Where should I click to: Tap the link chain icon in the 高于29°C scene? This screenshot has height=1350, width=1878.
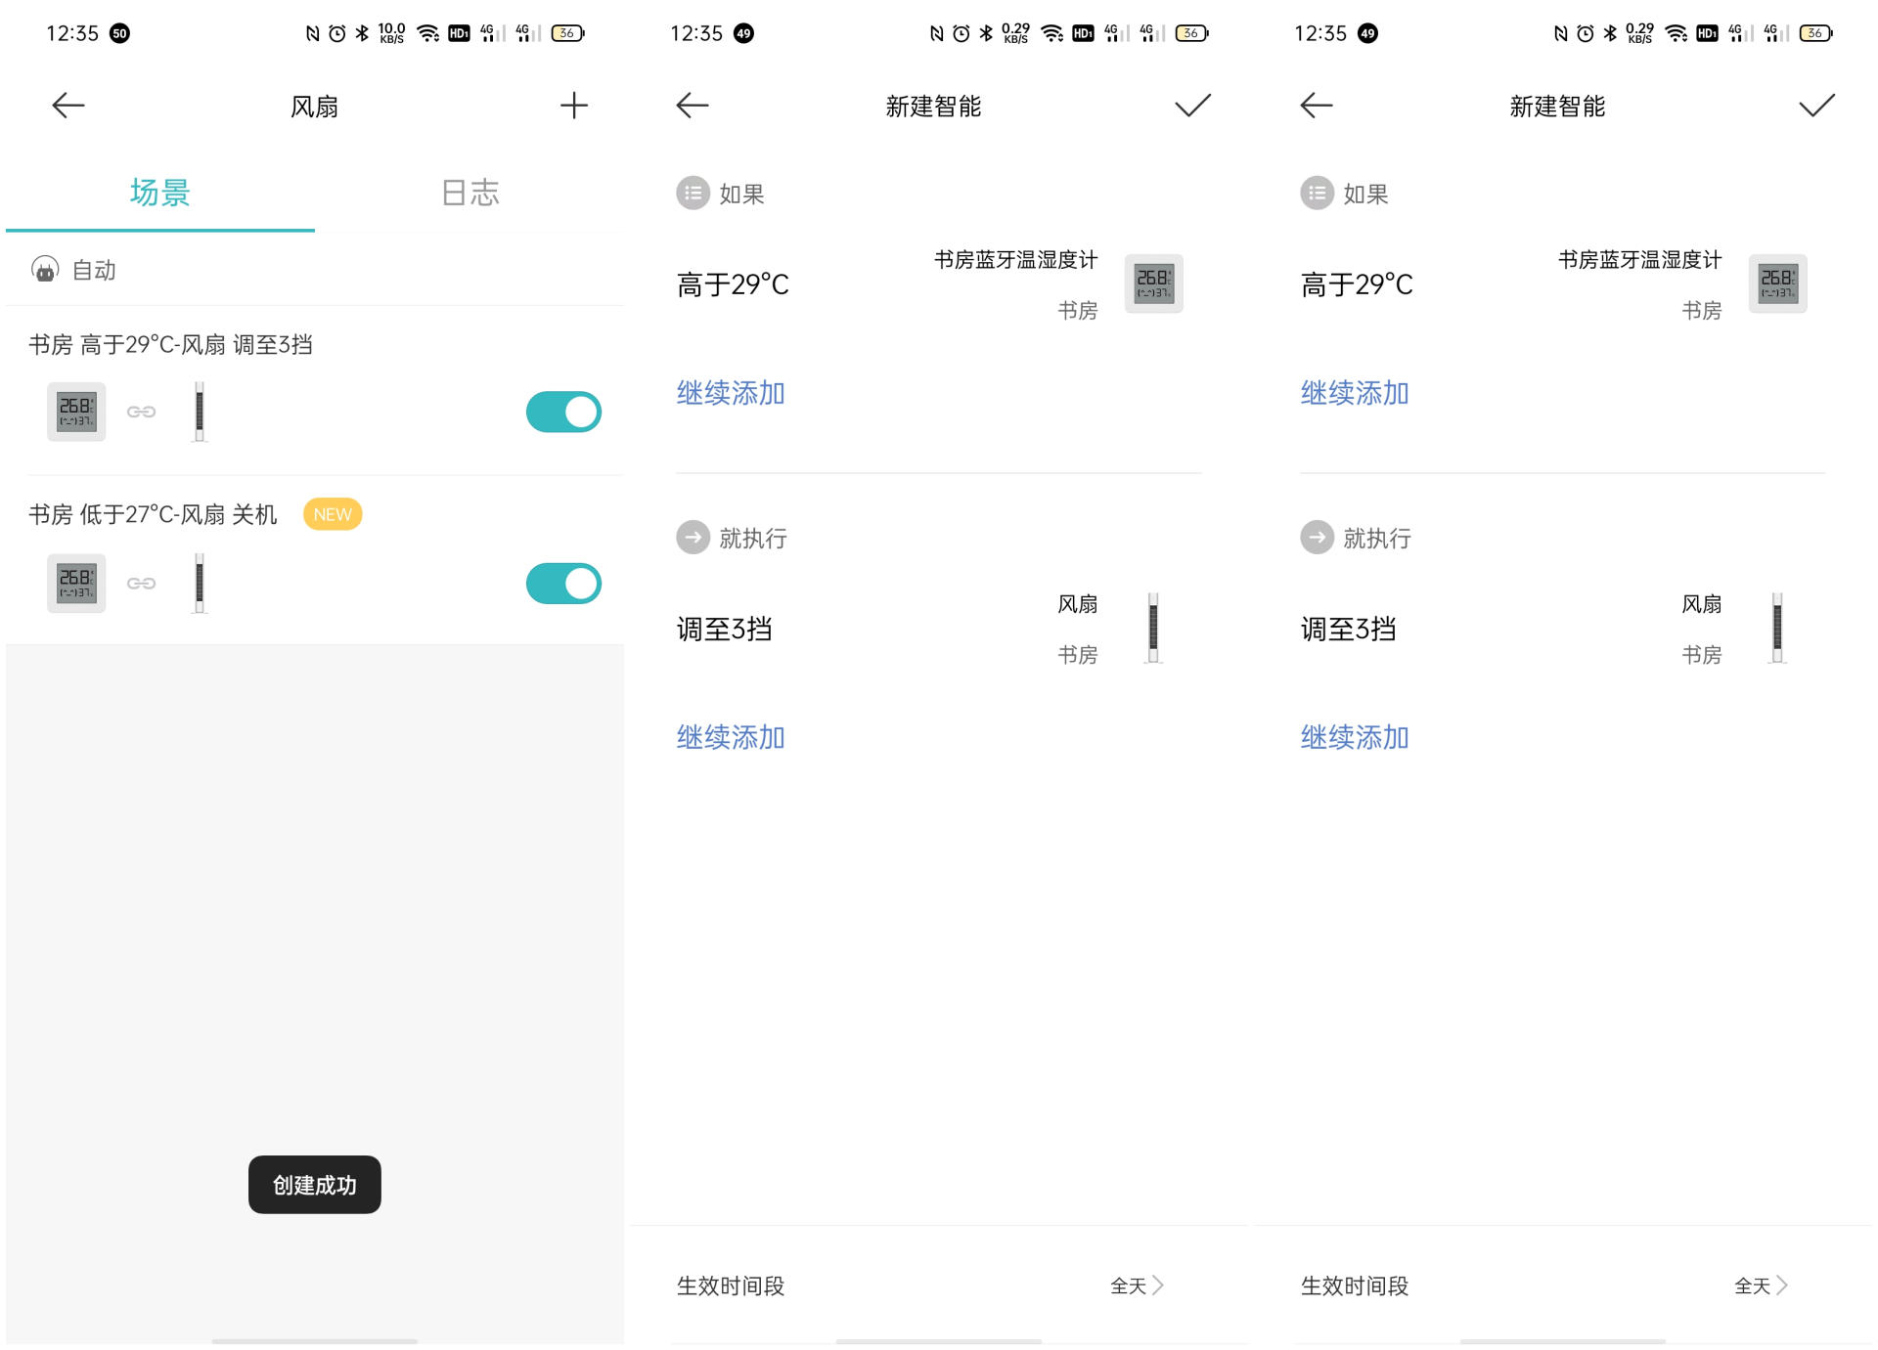click(x=141, y=412)
